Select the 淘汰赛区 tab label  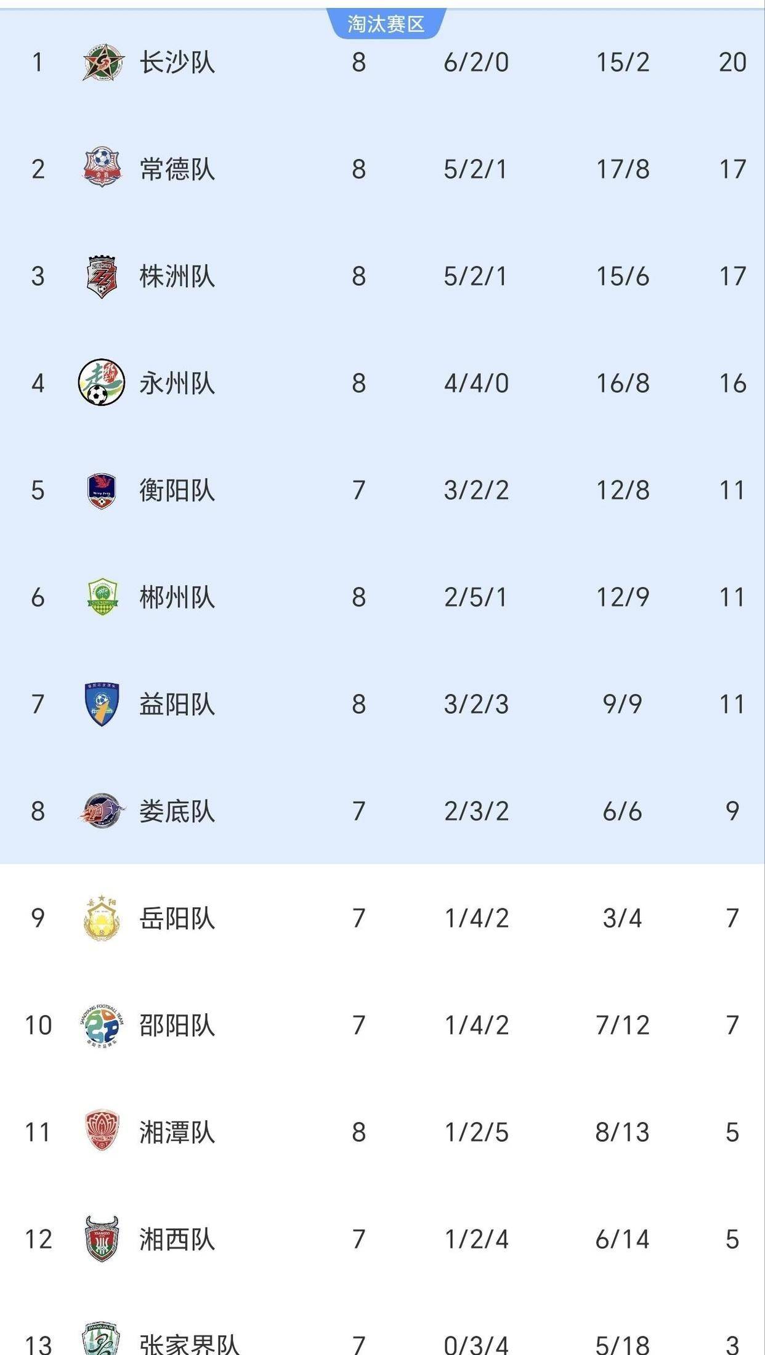point(386,24)
